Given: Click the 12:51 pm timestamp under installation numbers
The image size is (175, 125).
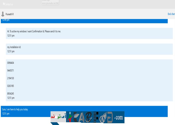Looking at the screenshot, I should point(11,98).
